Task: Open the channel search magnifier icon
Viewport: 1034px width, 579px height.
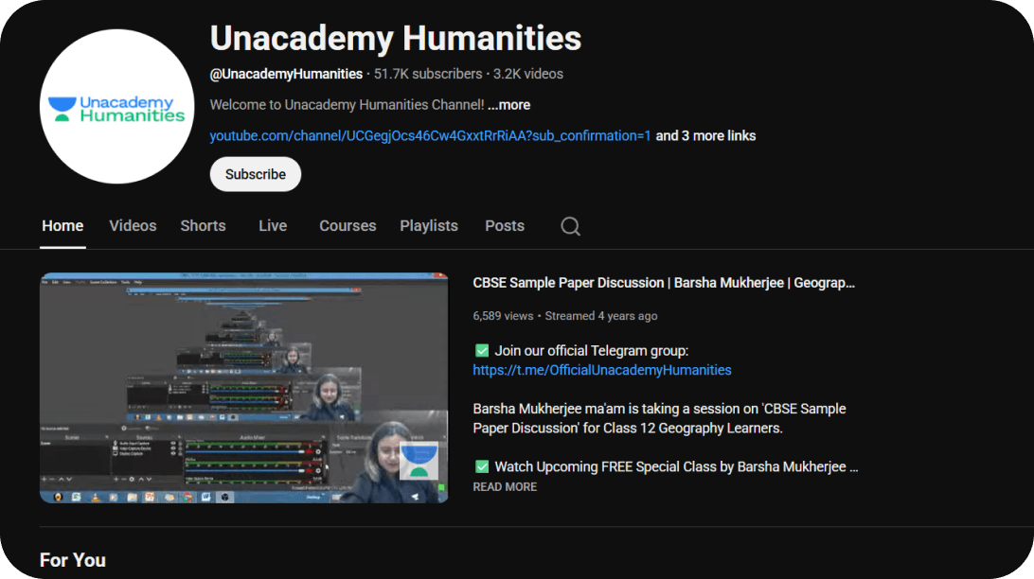Action: click(570, 226)
